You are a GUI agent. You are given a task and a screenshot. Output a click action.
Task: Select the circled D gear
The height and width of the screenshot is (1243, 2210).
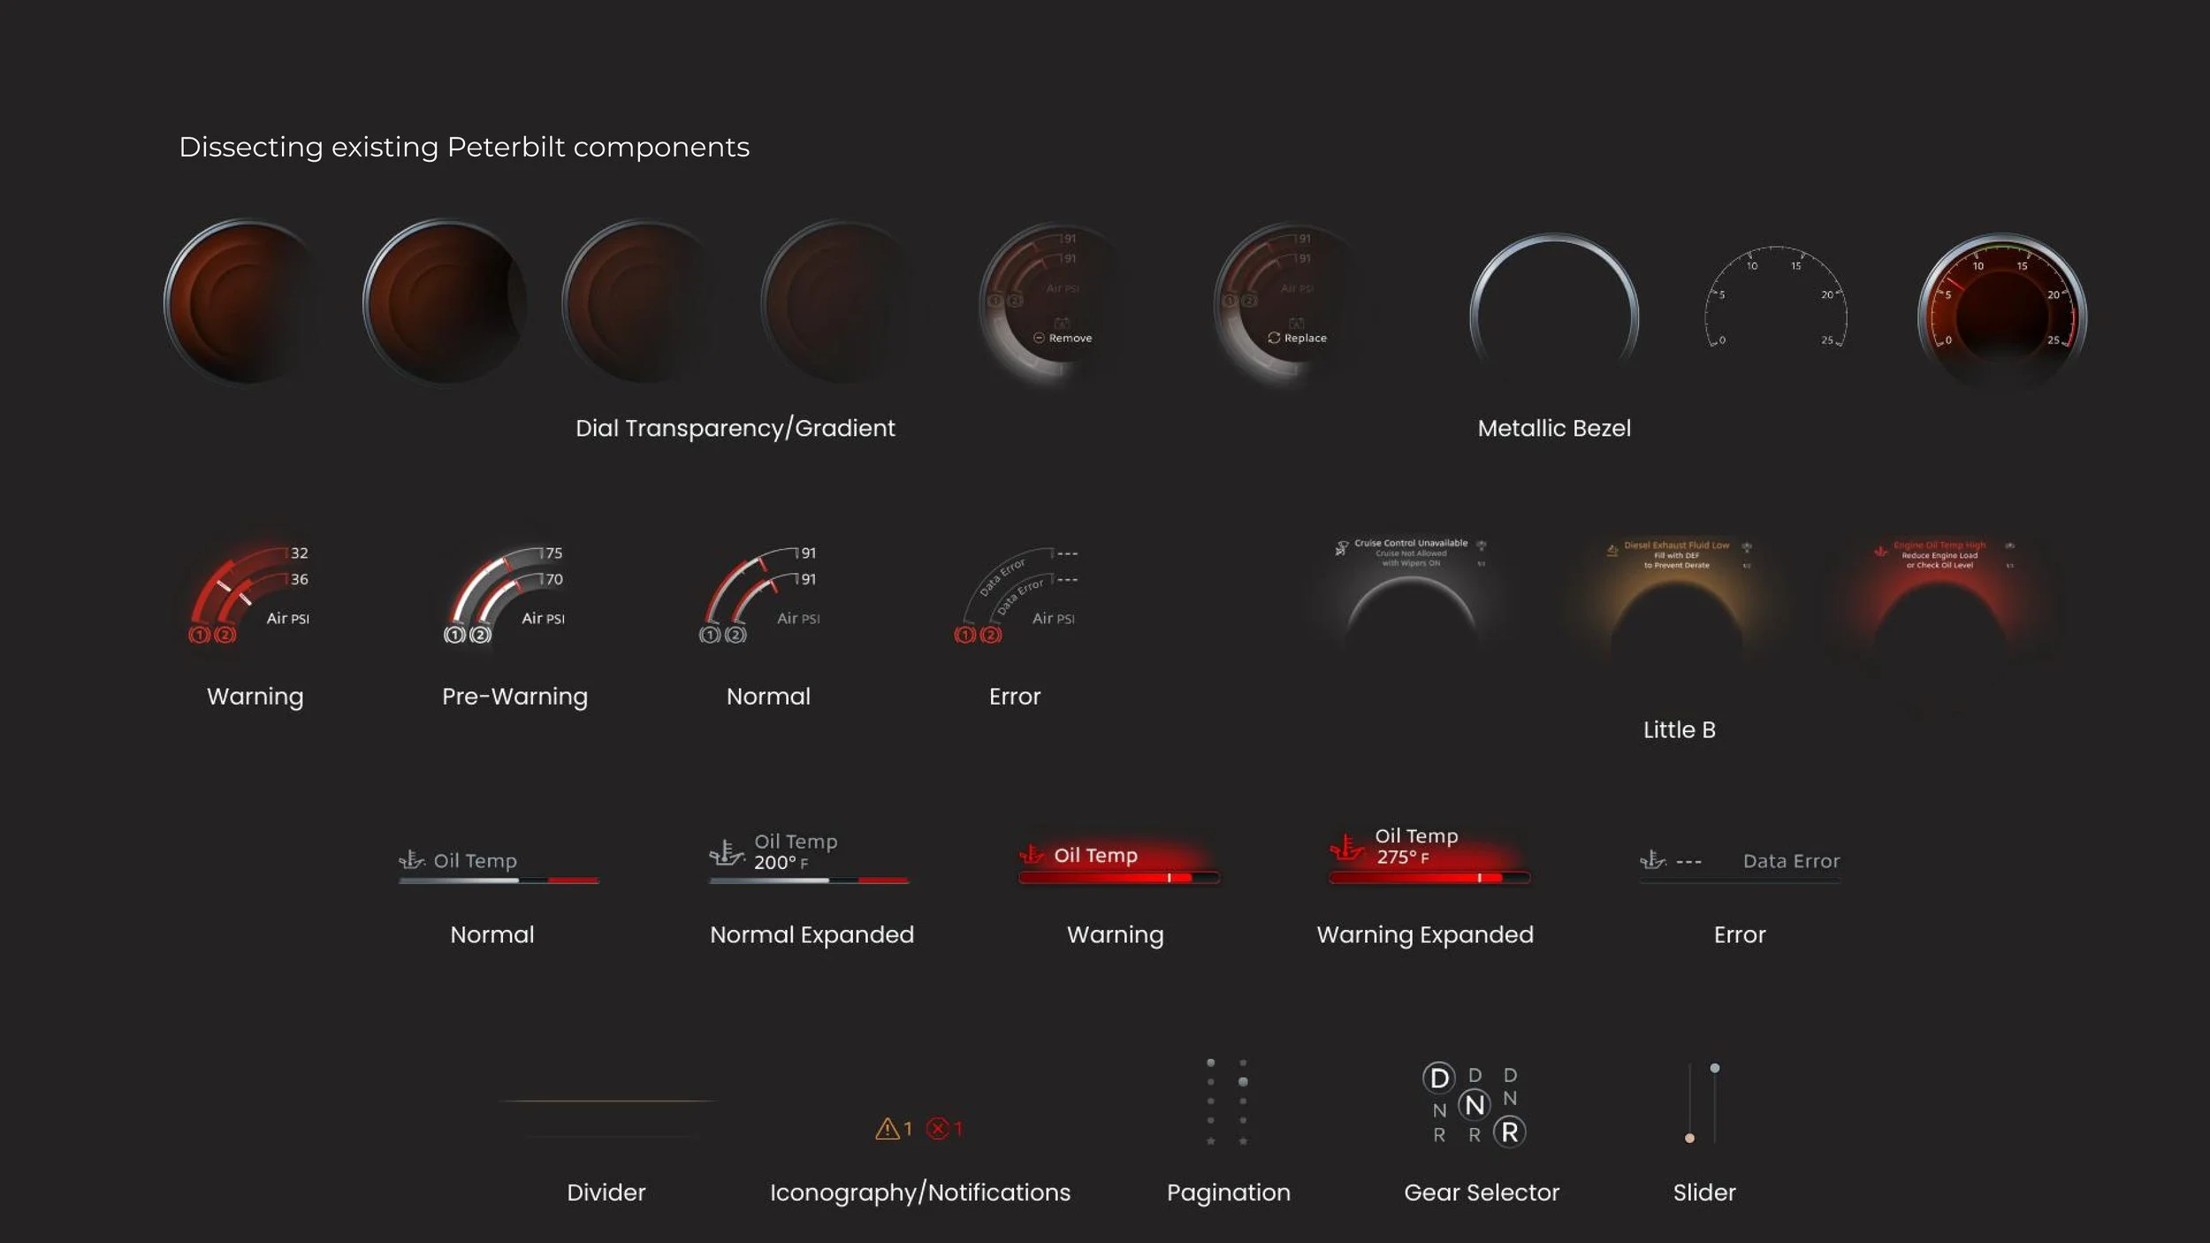pos(1438,1079)
